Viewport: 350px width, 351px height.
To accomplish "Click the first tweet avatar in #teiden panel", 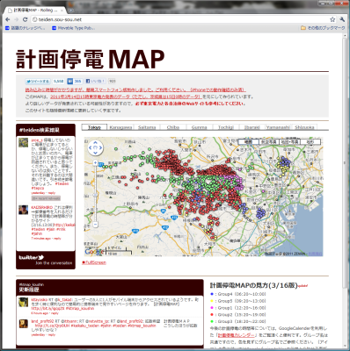I will (24, 143).
